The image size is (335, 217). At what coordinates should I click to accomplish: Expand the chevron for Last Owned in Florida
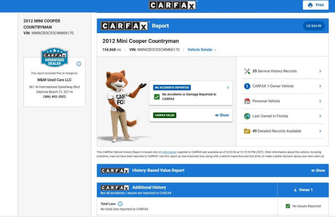(320, 116)
